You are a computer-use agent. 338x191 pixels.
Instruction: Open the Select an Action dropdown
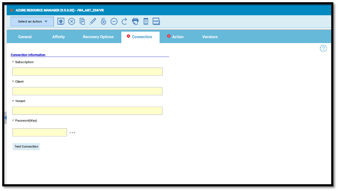click(x=32, y=22)
